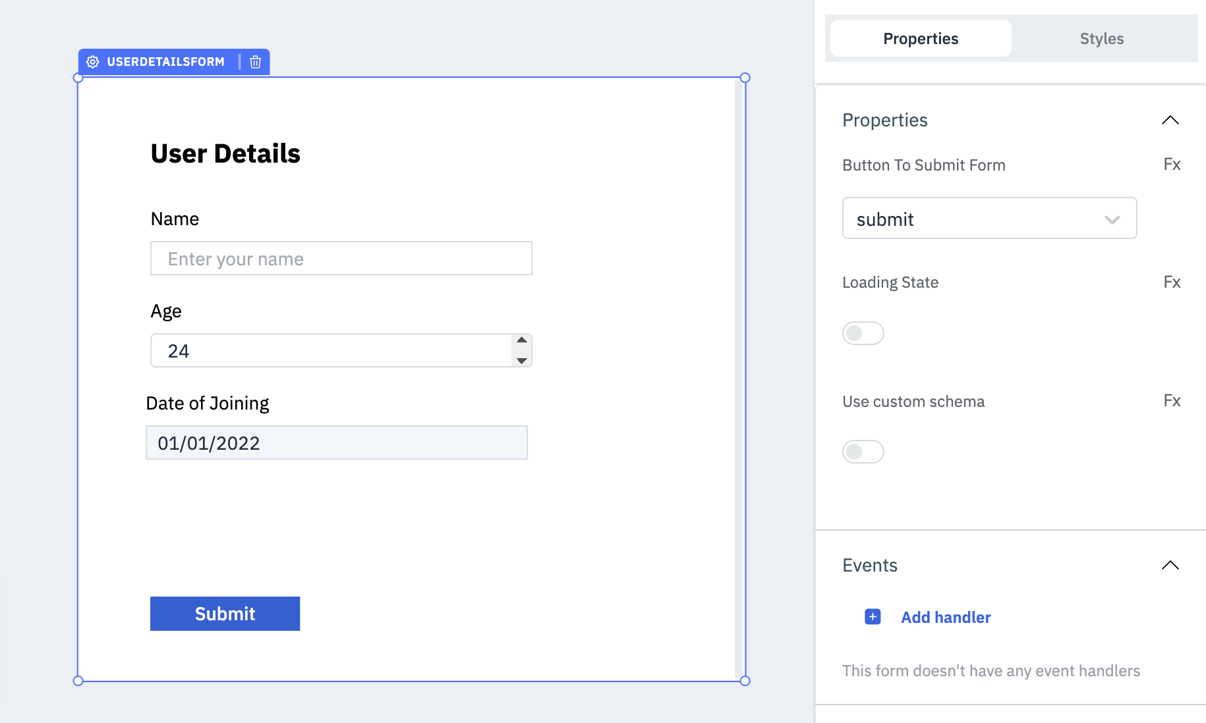Click Fx next to Use custom schema
The image size is (1206, 723).
click(x=1172, y=401)
